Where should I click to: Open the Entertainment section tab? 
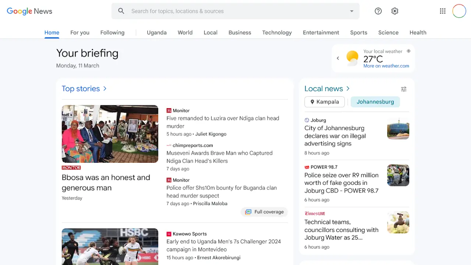click(x=321, y=32)
